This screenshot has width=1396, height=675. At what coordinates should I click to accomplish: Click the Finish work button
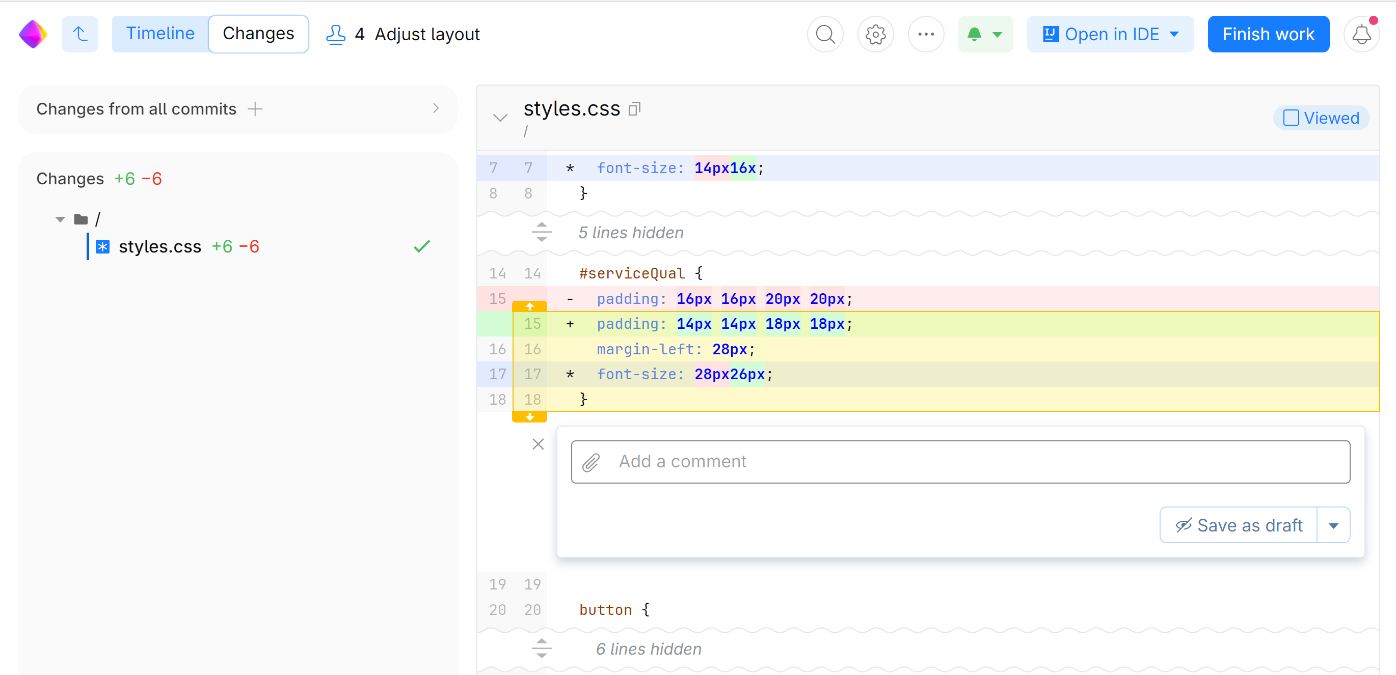tap(1268, 34)
